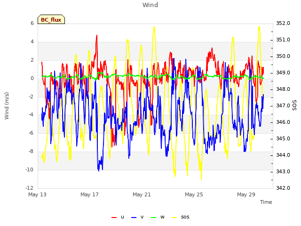Click the 'Time' x-axis label
Viewport: 301px width, 226px height.
coord(266,202)
